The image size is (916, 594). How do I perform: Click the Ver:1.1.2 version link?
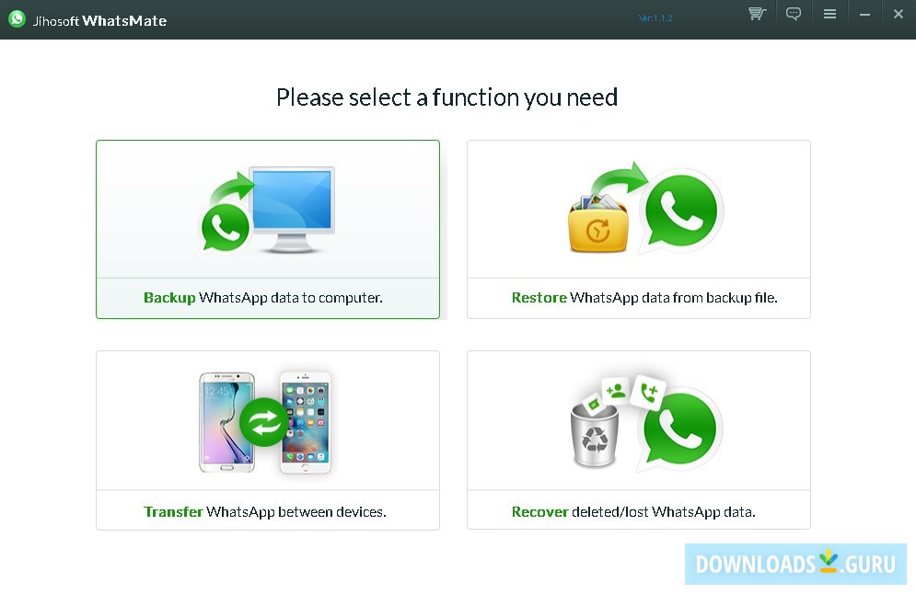(655, 18)
